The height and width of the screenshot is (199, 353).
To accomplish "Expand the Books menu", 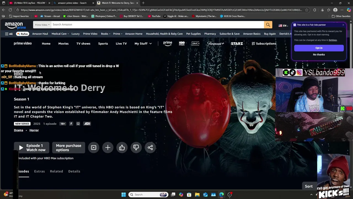I will [x=106, y=34].
